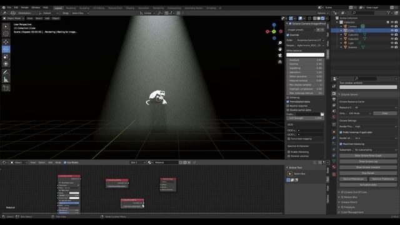Open the Material properties tab icon

point(334,167)
